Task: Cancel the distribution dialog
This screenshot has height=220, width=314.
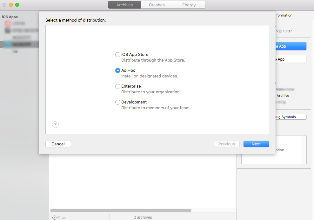Action: [58, 144]
